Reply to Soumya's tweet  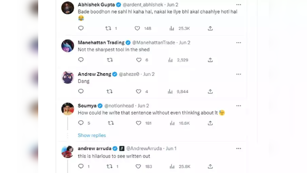coord(81,123)
